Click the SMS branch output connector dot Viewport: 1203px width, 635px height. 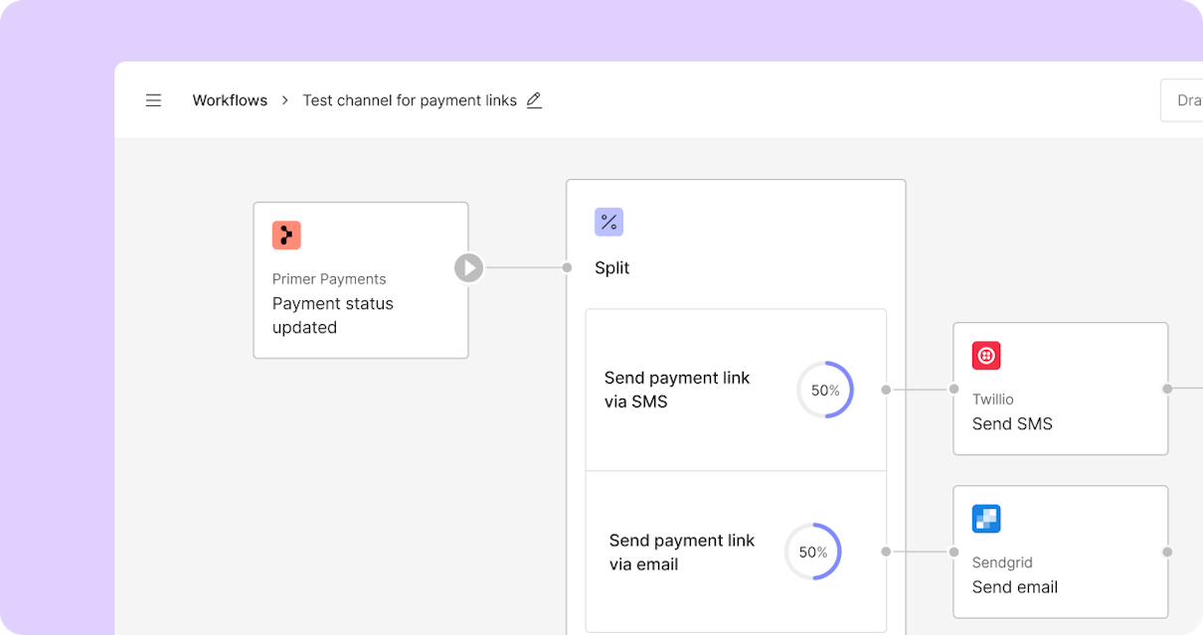pyautogui.click(x=886, y=390)
